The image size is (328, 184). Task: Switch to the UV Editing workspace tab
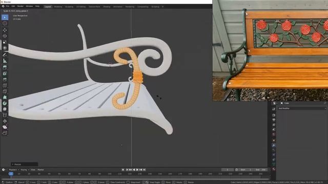(81, 7)
